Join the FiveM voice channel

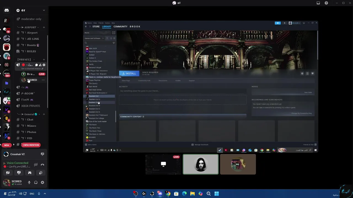point(31,100)
